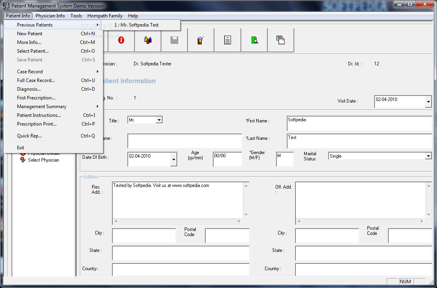
Task: Click the grayed floppy disk save icon
Action: point(174,40)
